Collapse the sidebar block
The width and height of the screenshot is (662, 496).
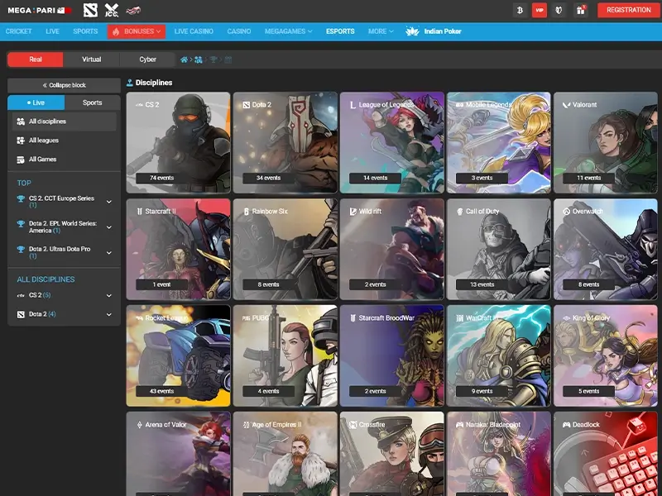[65, 85]
